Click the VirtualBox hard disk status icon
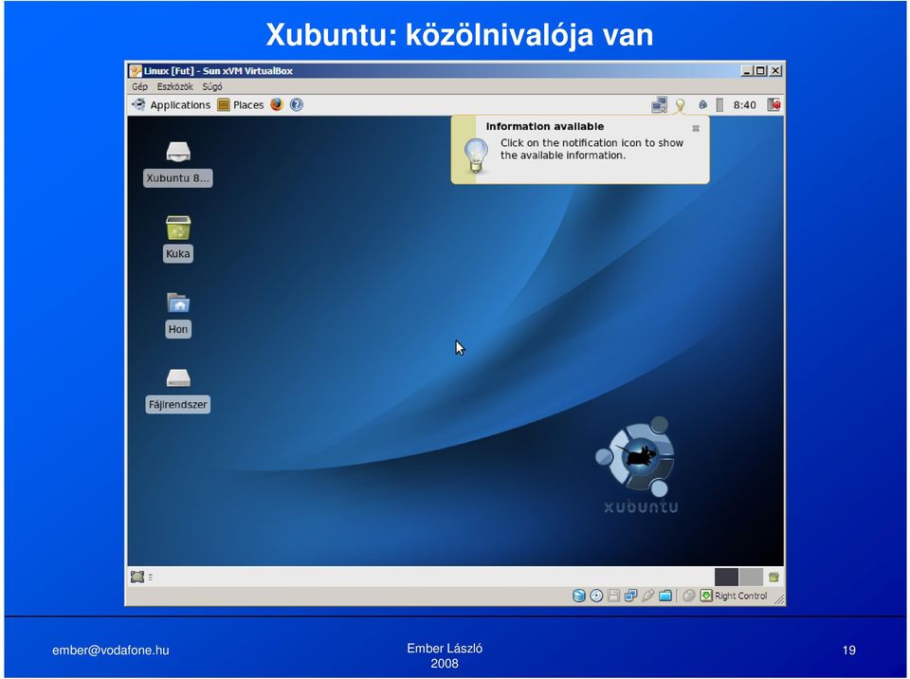This screenshot has width=910, height=679. [x=578, y=596]
